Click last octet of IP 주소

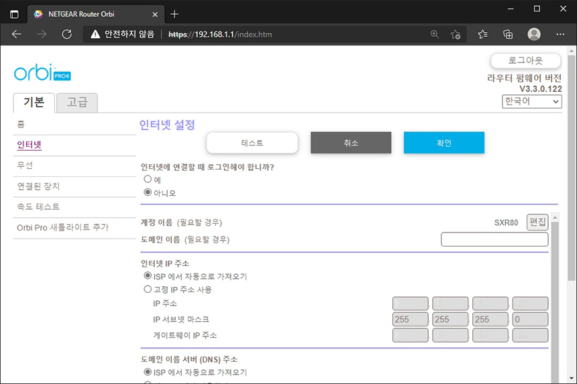tap(530, 304)
